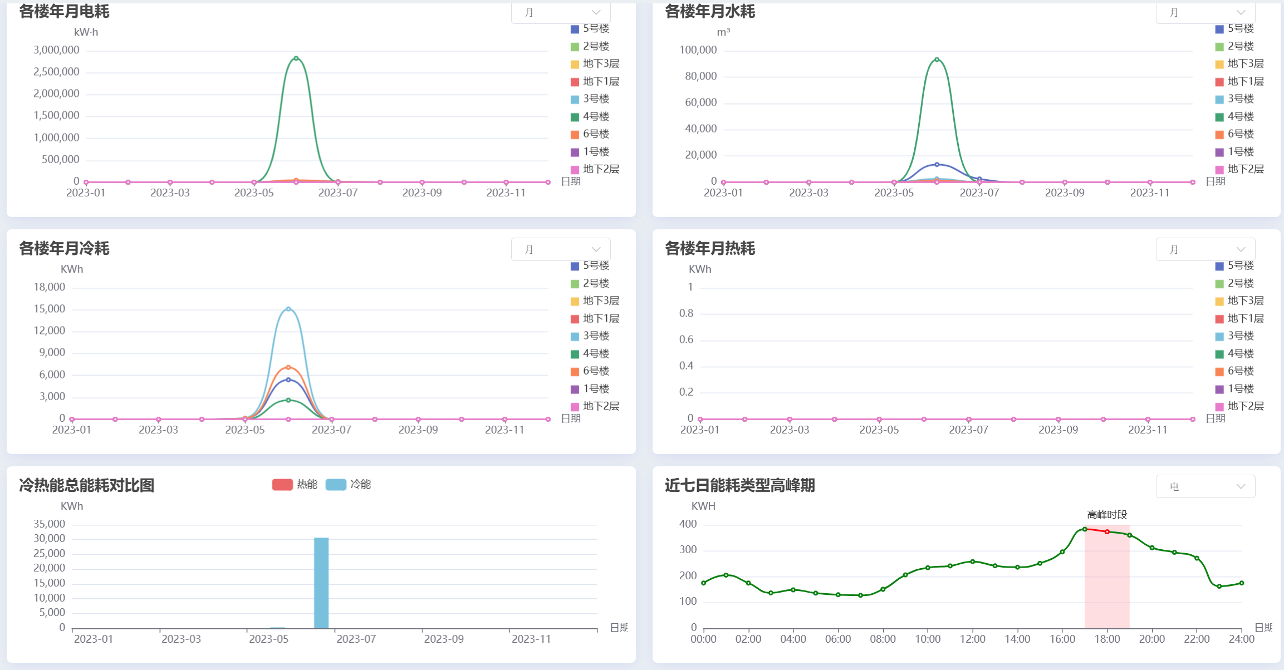Toggle 4号楼 legend in 热耗 chart
The width and height of the screenshot is (1284, 670).
[1234, 354]
